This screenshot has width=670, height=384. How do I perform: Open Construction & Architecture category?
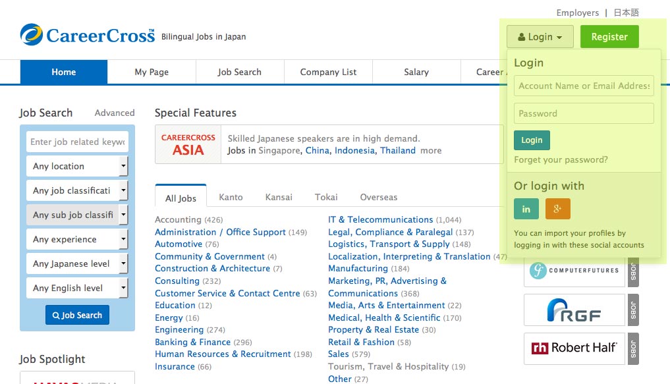212,268
